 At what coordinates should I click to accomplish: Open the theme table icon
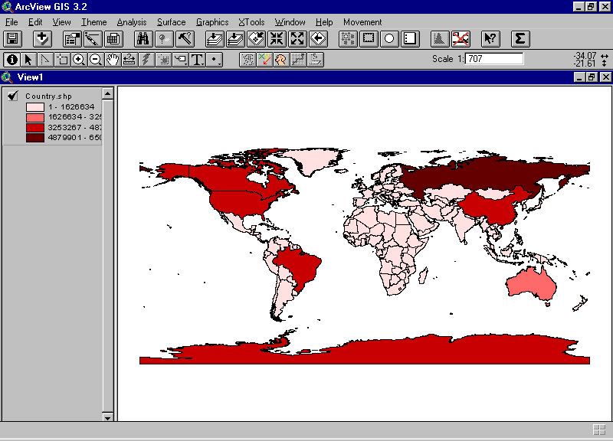113,38
